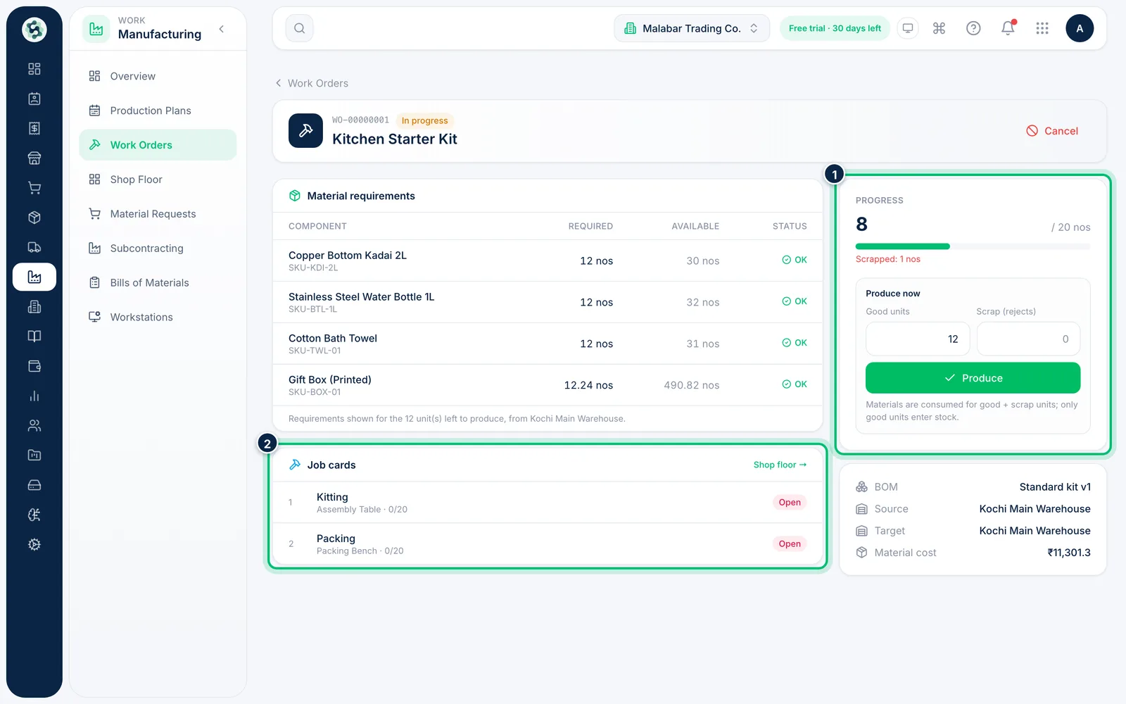Select the Gift Box (Printed) row
This screenshot has width=1126, height=704.
point(548,385)
